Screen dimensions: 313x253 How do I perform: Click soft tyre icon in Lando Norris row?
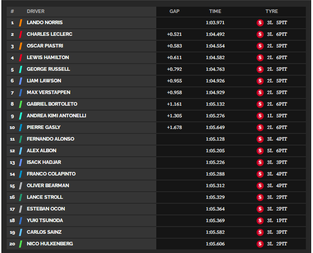coord(260,22)
